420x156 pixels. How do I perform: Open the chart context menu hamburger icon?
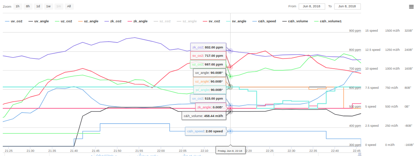click(411, 7)
